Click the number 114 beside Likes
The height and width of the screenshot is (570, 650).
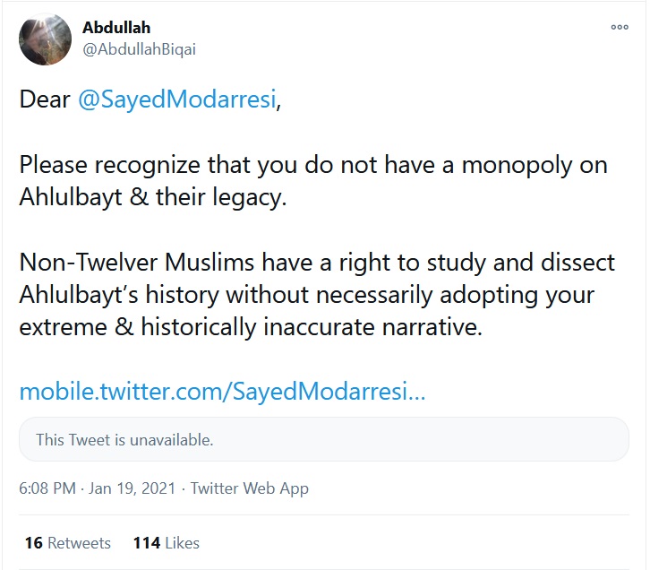point(146,542)
